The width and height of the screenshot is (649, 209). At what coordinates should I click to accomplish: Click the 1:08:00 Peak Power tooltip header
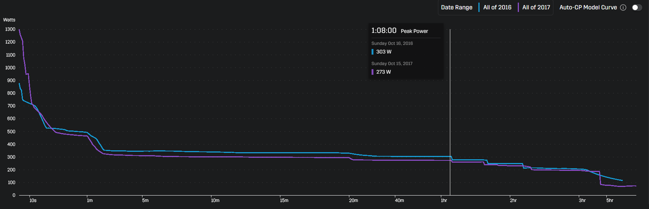click(399, 31)
